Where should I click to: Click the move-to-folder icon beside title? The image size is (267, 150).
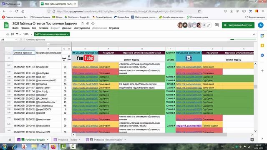(x=88, y=23)
